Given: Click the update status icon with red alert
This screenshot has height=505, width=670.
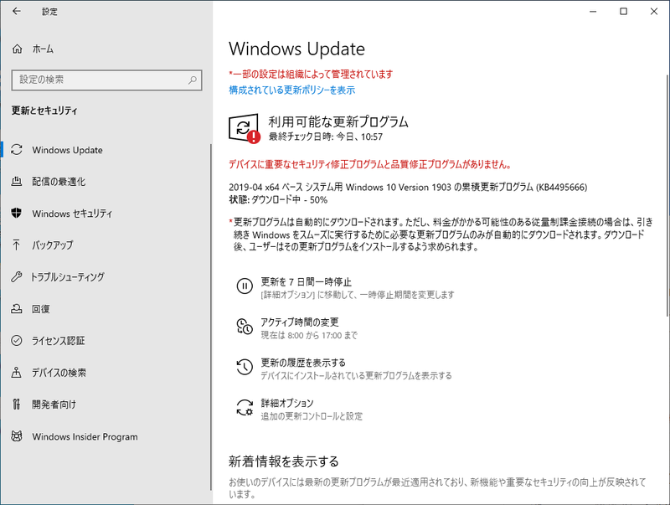Looking at the screenshot, I should pos(245,128).
